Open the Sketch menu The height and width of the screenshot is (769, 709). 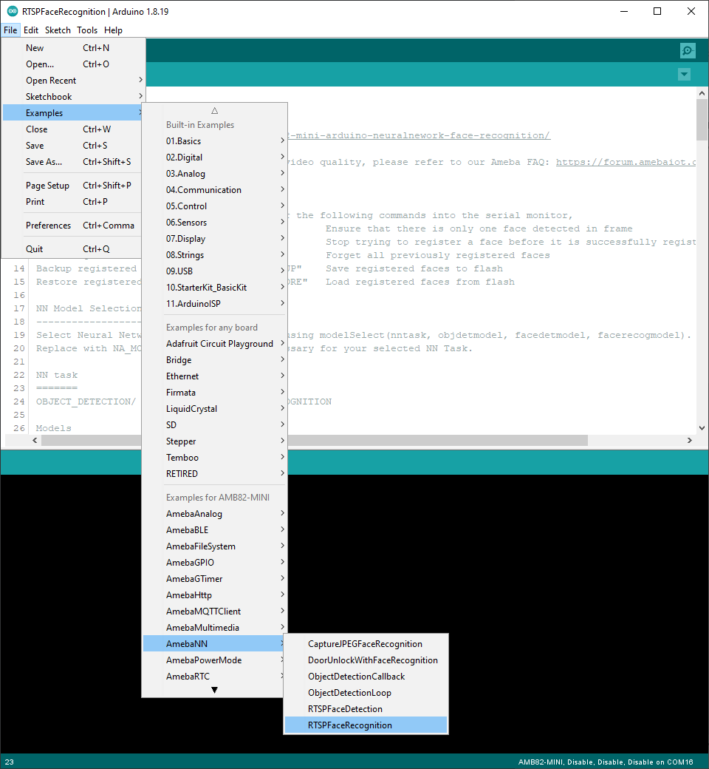(58, 30)
